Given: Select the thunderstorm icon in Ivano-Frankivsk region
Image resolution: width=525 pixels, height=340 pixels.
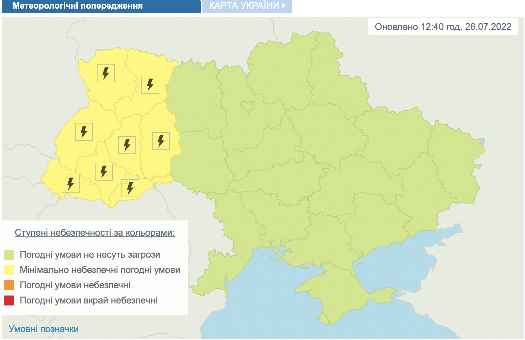Looking at the screenshot, I should 104,172.
